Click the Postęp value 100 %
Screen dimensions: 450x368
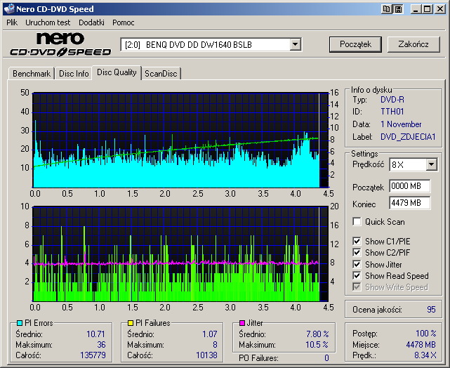pos(425,334)
